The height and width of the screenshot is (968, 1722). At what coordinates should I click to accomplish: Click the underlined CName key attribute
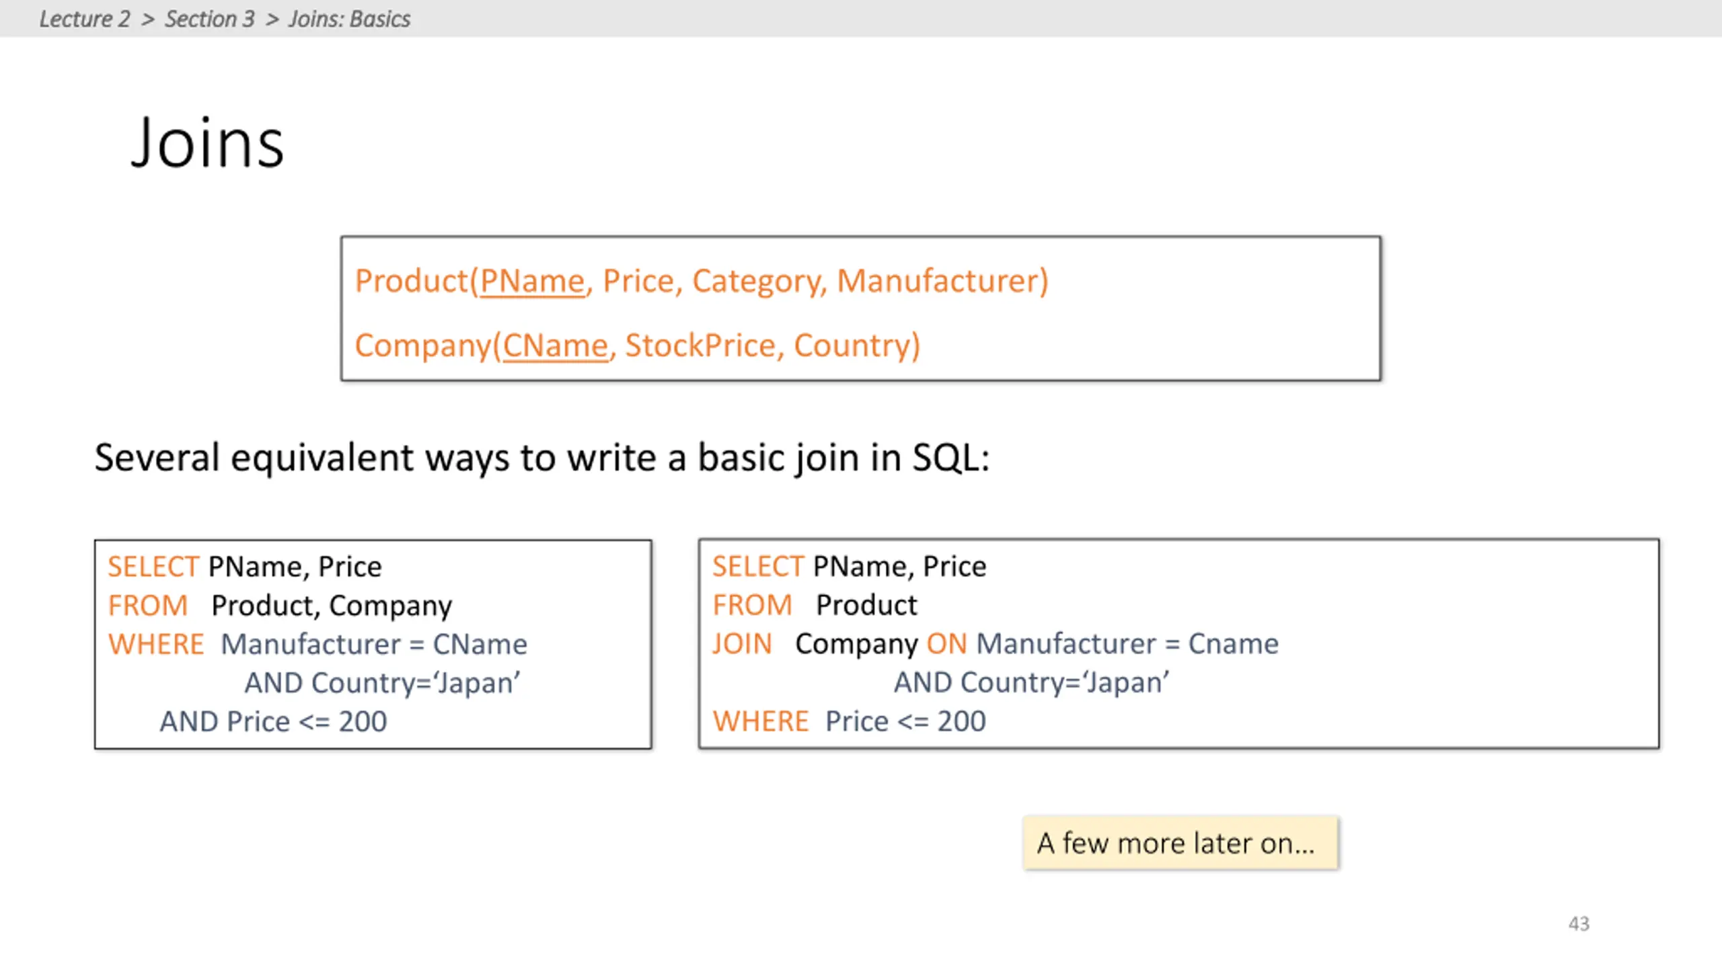click(556, 346)
